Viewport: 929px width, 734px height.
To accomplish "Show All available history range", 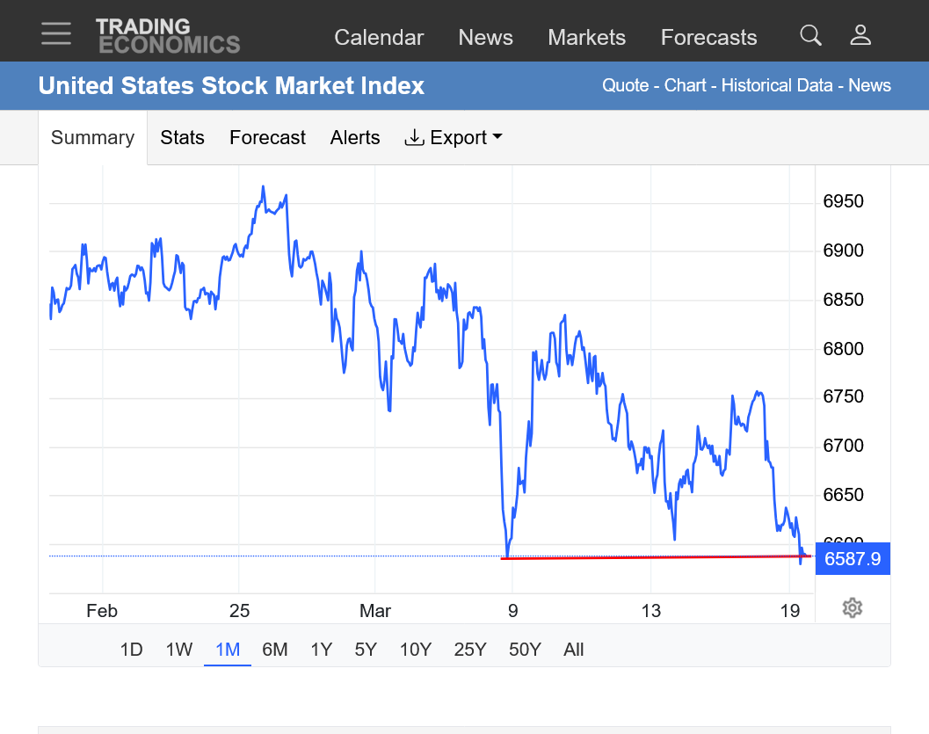I will pyautogui.click(x=573, y=650).
